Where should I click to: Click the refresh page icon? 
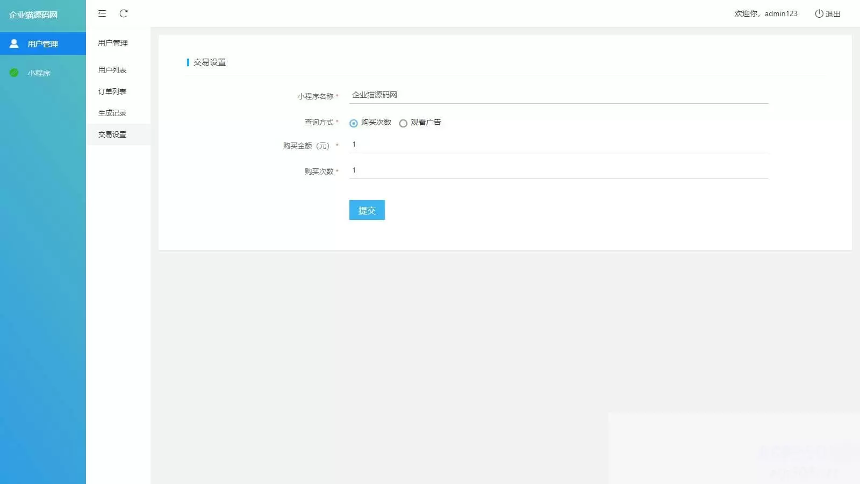coord(124,13)
